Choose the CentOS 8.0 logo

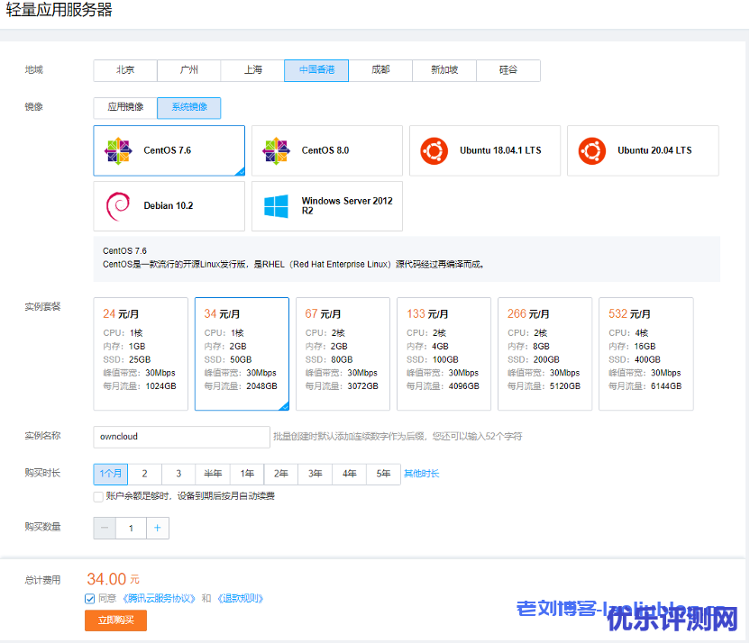(276, 150)
